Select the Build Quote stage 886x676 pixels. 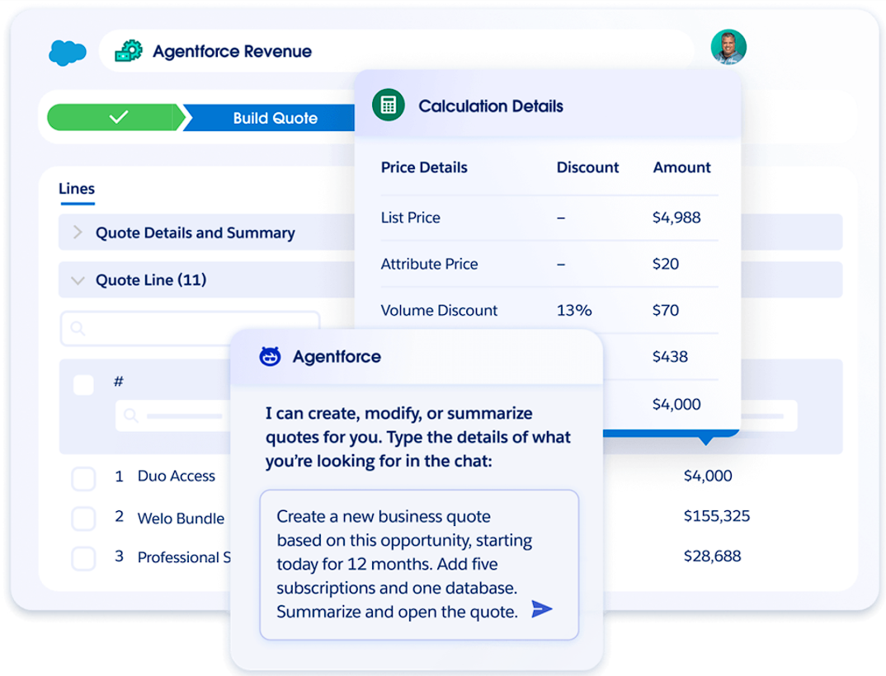coord(270,118)
